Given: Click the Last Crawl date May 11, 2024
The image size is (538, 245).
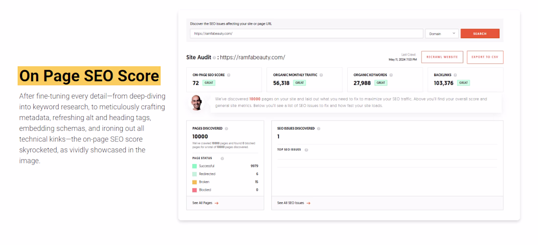Looking at the screenshot, I should point(403,60).
